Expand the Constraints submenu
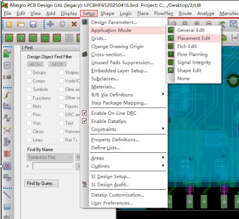239x219 pixels. (128, 129)
